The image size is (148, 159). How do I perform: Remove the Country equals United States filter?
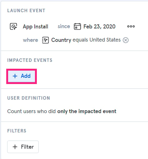pyautogui.click(x=126, y=40)
